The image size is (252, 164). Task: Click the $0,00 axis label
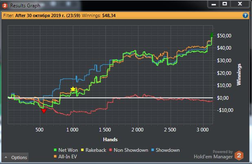(223, 98)
